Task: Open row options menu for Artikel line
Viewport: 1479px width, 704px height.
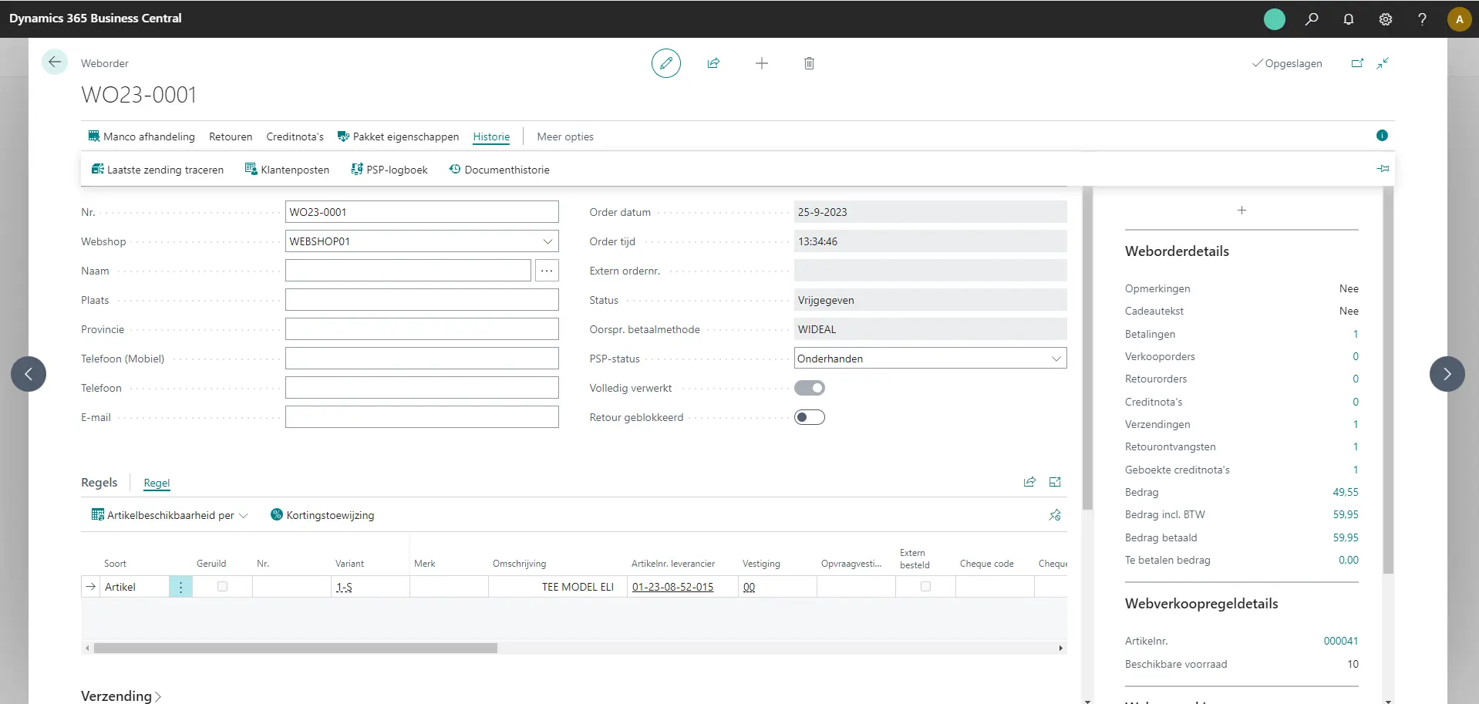Action: (x=180, y=587)
